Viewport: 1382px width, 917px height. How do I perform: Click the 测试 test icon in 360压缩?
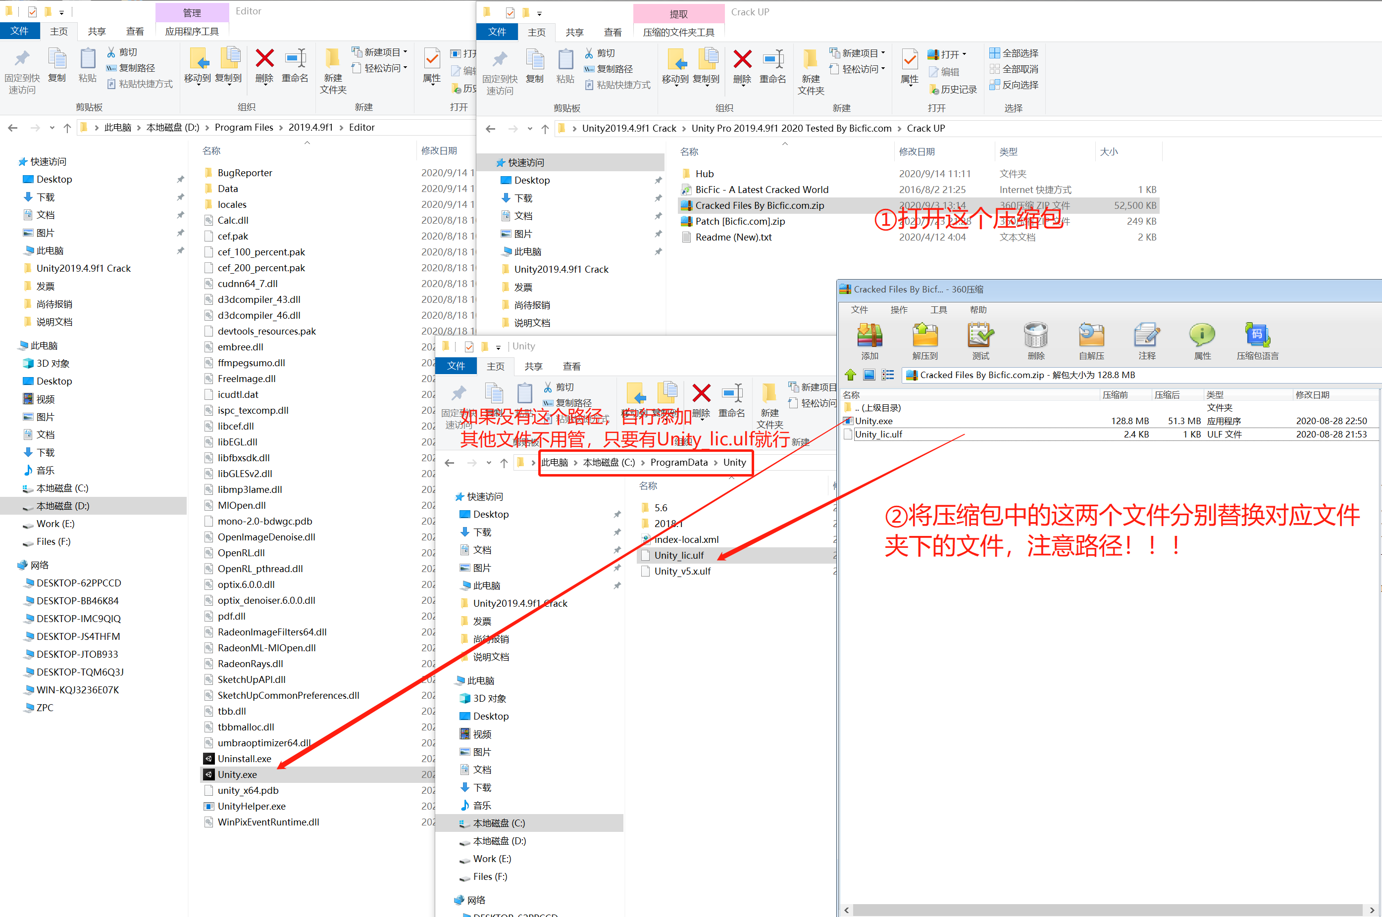click(980, 336)
